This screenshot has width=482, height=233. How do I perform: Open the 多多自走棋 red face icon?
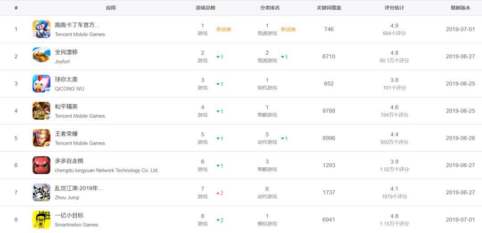42,165
